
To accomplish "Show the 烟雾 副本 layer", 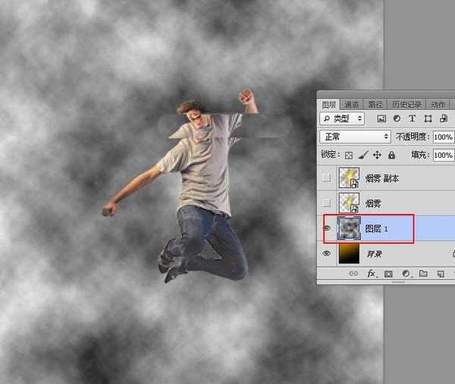I will point(327,178).
